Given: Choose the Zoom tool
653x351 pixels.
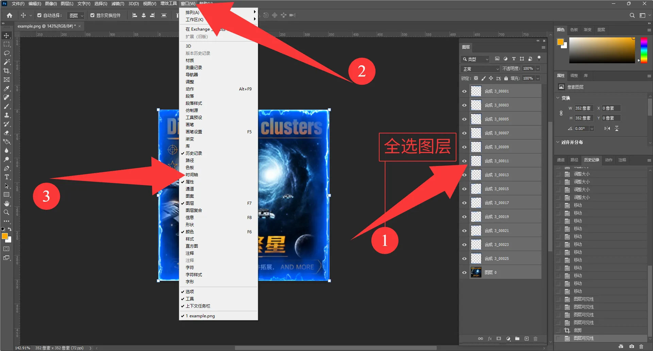Looking at the screenshot, I should [6, 212].
